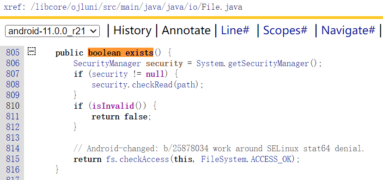The height and width of the screenshot is (180, 383).
Task: Jump to line number 806
Action: tap(12, 63)
